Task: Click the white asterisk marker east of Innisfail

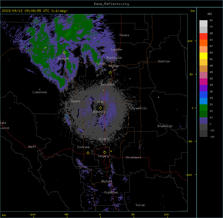Action: (130, 78)
